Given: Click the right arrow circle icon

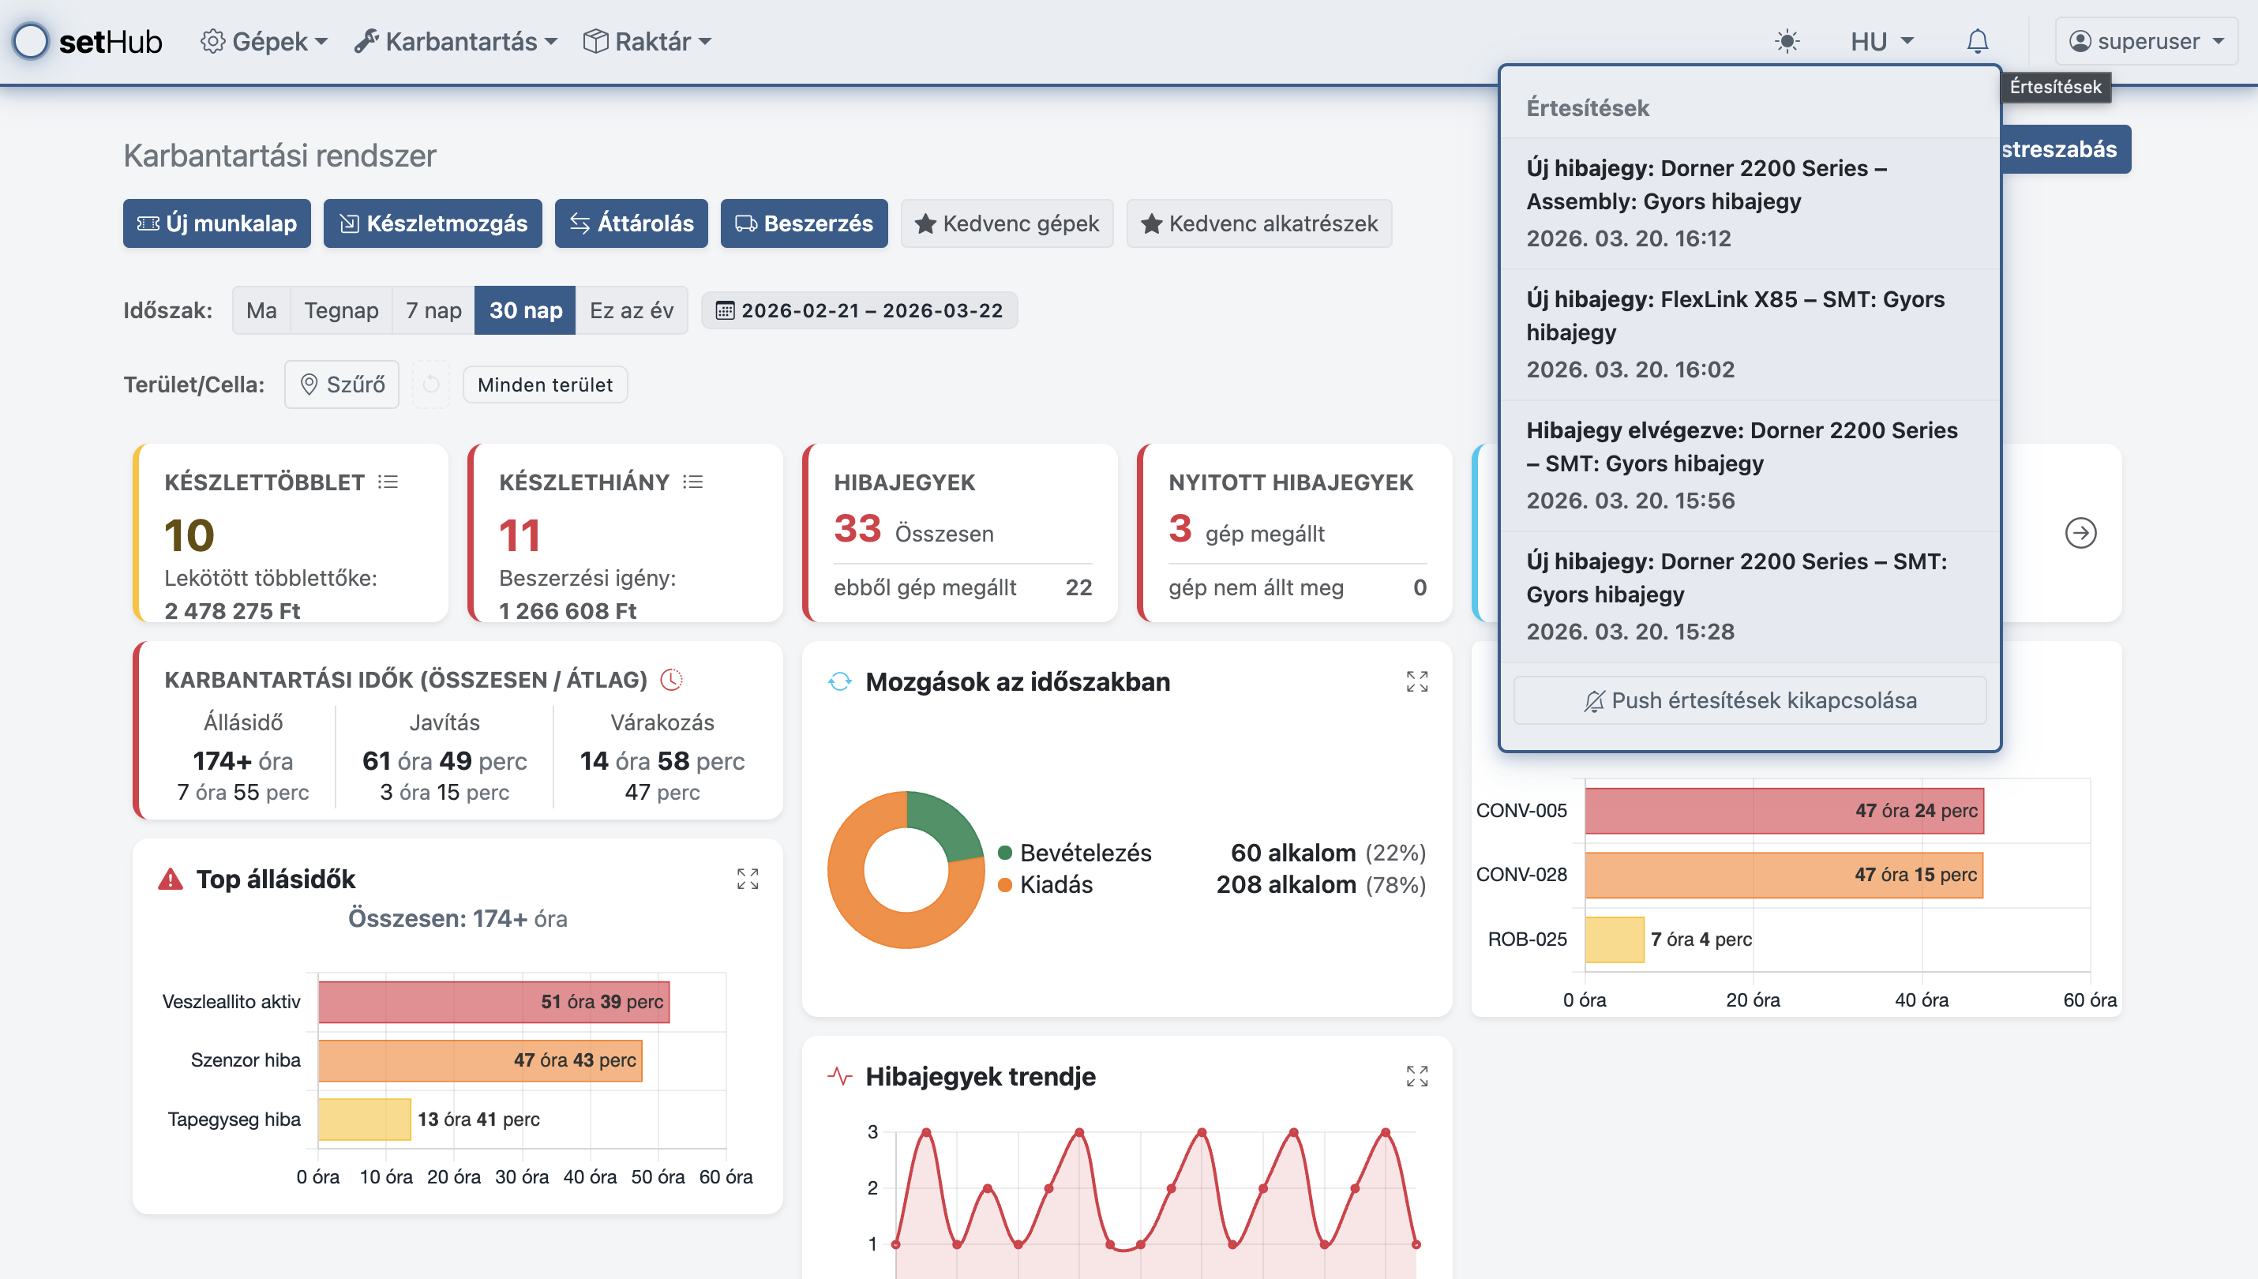Looking at the screenshot, I should 2080,533.
